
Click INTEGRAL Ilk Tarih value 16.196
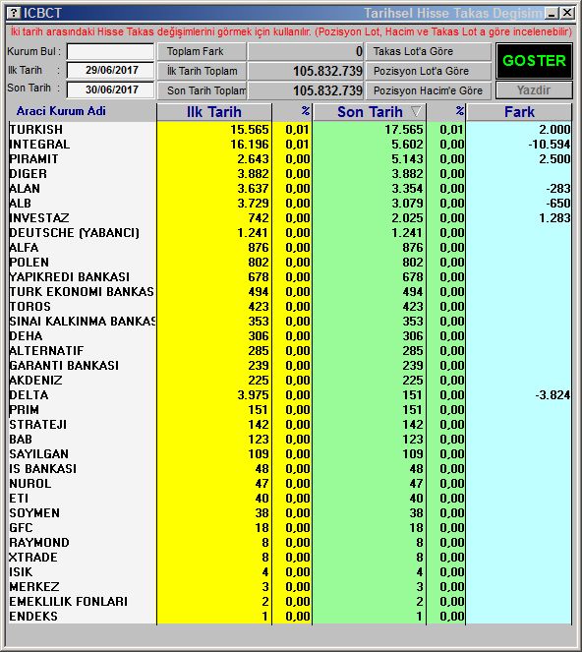pyautogui.click(x=250, y=145)
